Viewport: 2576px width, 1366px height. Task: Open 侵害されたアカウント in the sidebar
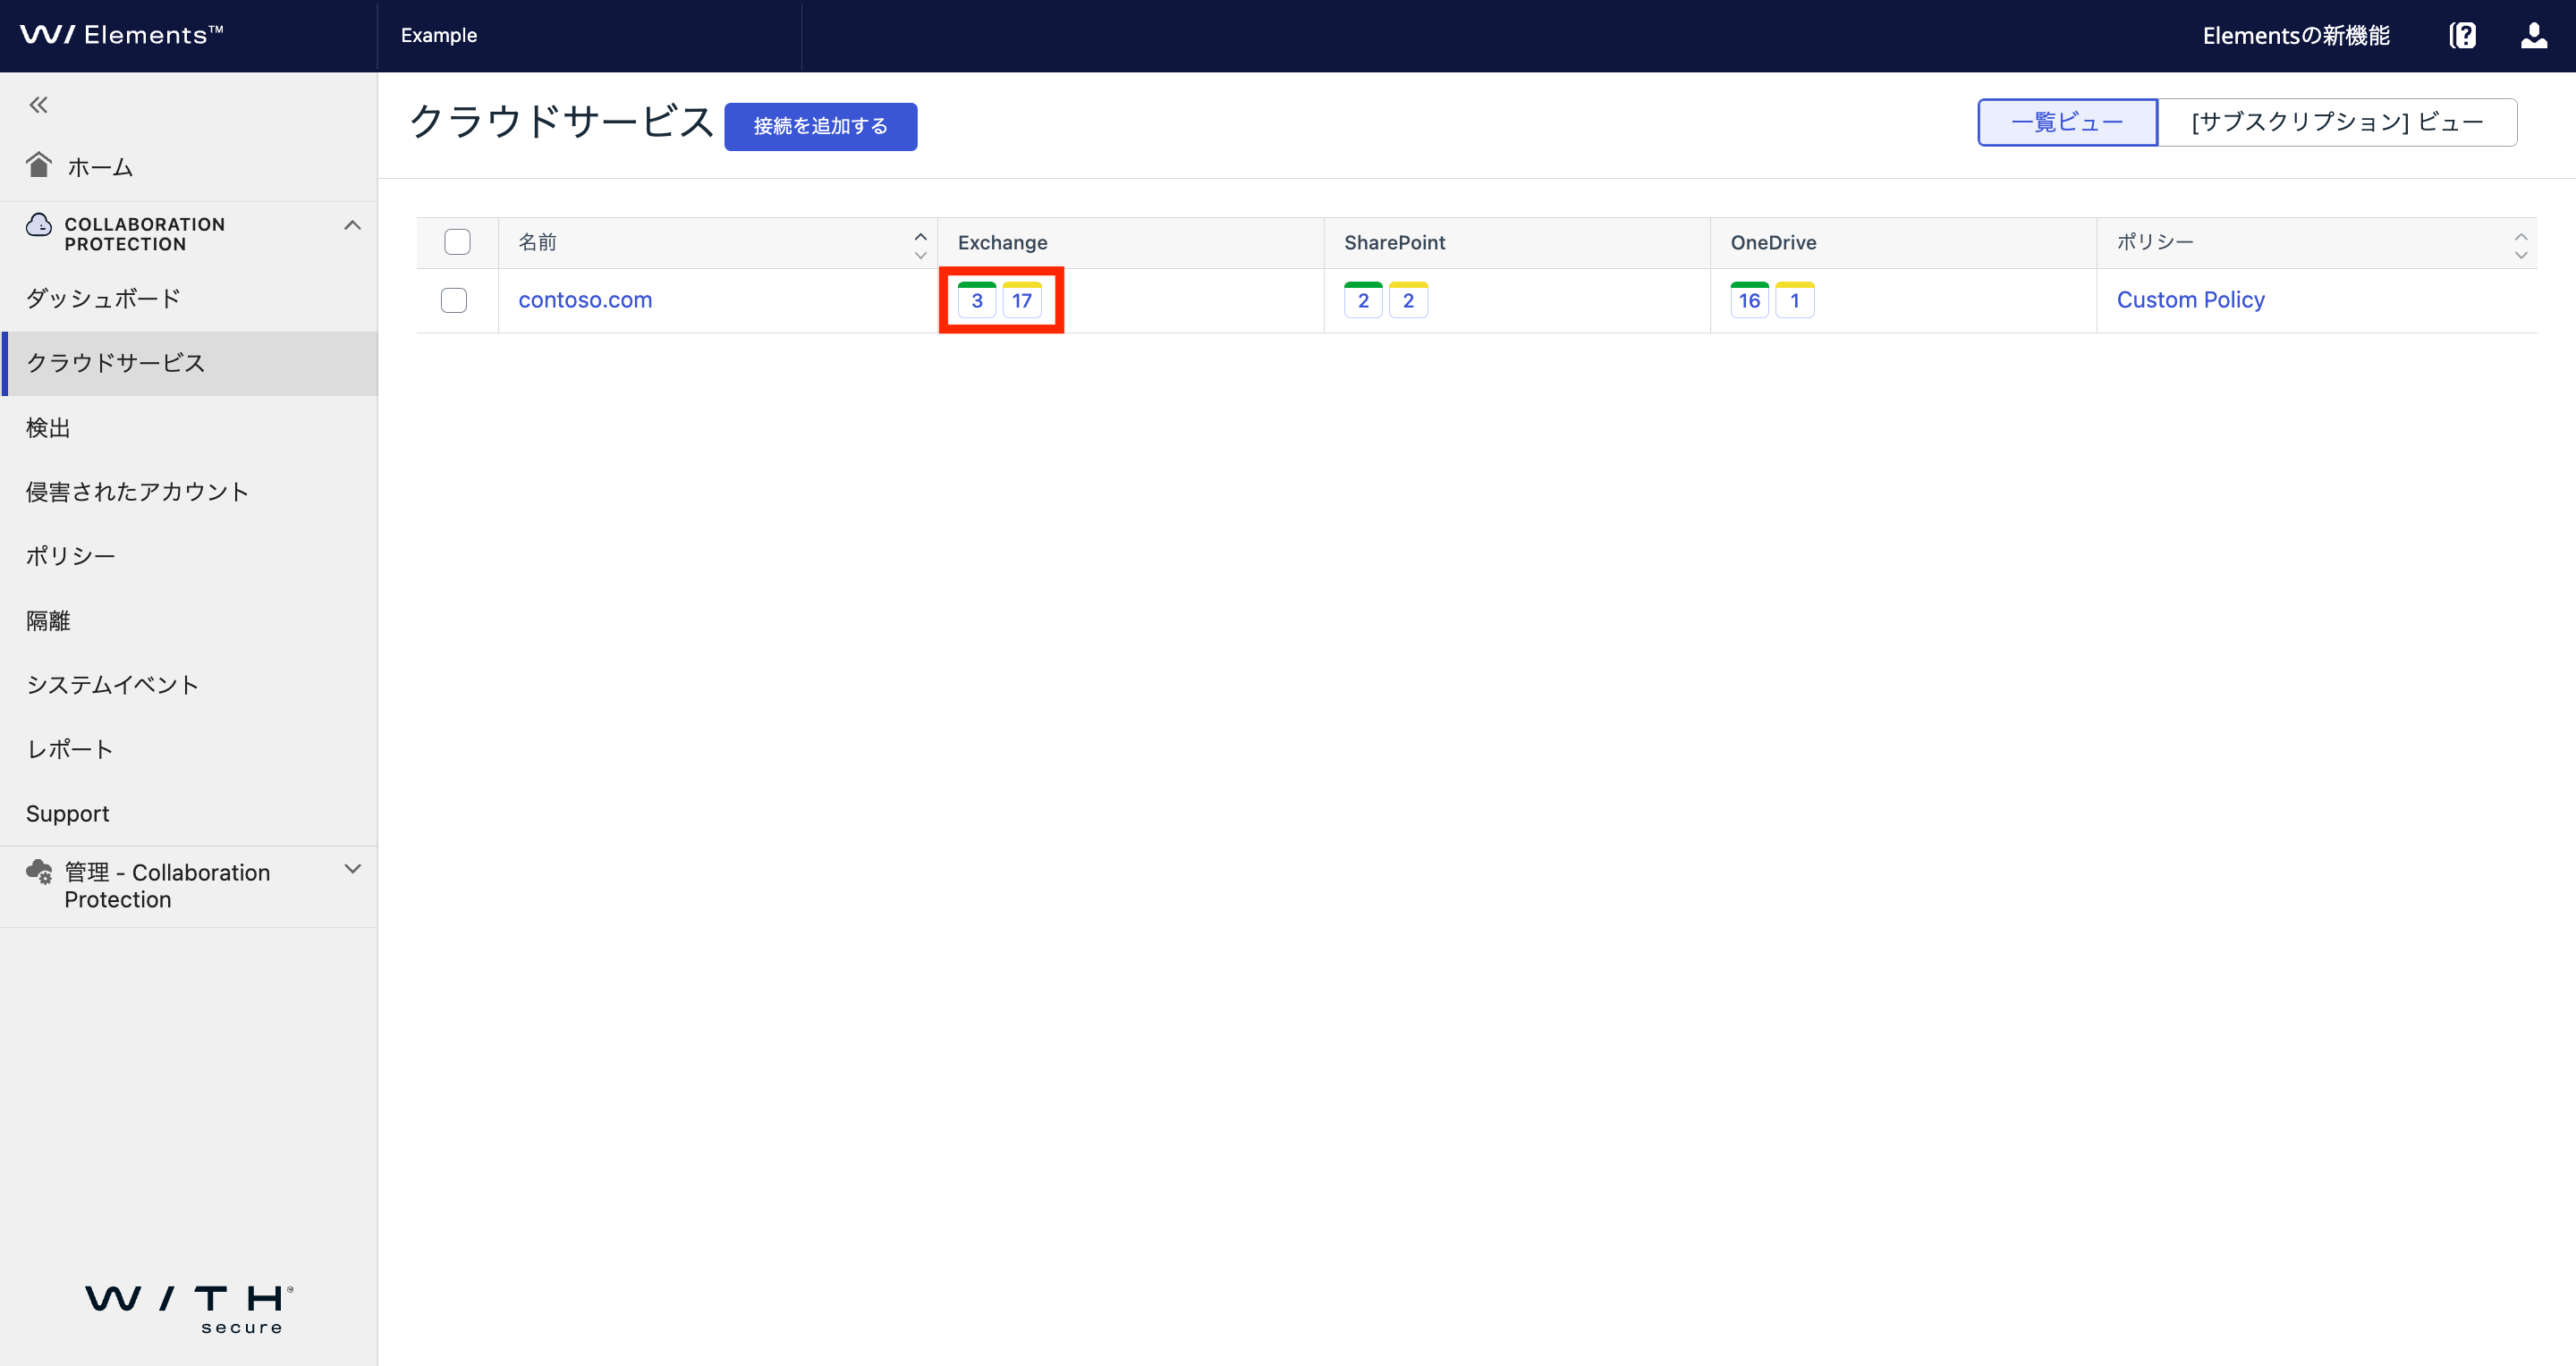click(x=137, y=492)
